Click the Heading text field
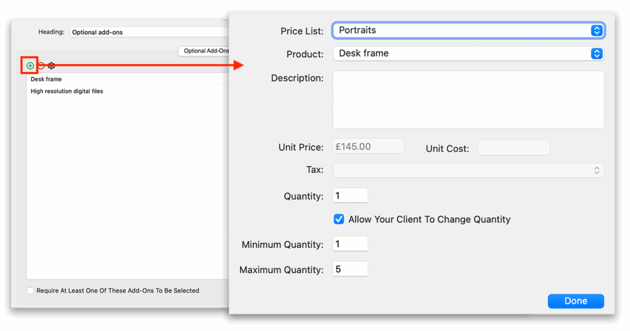Screen dimensions: 630x331 pyautogui.click(x=150, y=32)
